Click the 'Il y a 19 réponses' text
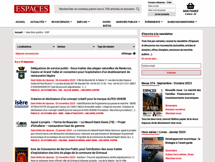 pos(24,62)
